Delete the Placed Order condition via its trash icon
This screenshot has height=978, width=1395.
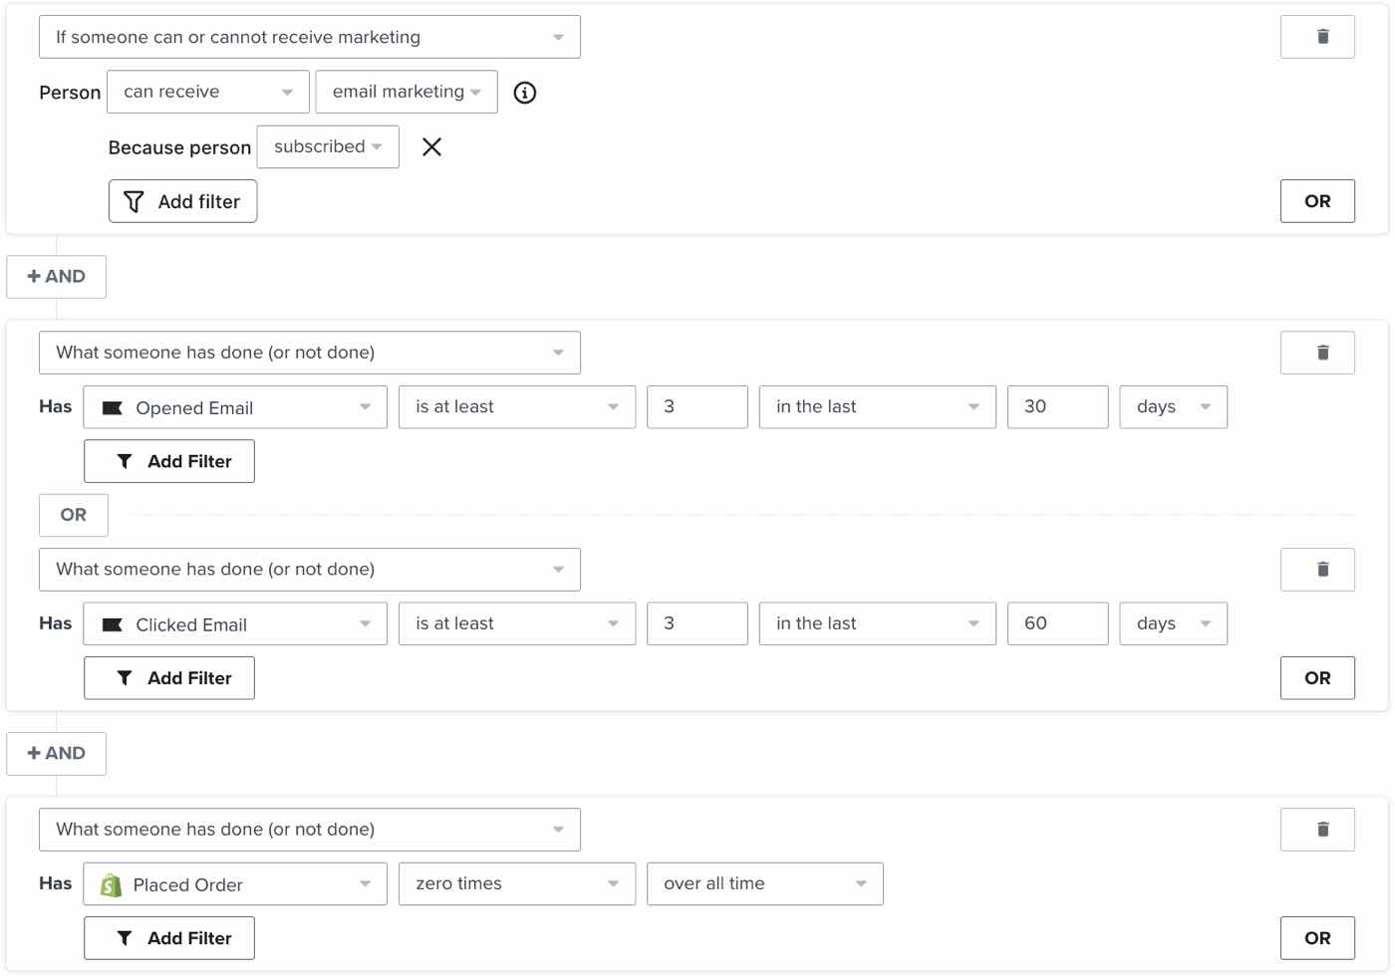[1317, 830]
